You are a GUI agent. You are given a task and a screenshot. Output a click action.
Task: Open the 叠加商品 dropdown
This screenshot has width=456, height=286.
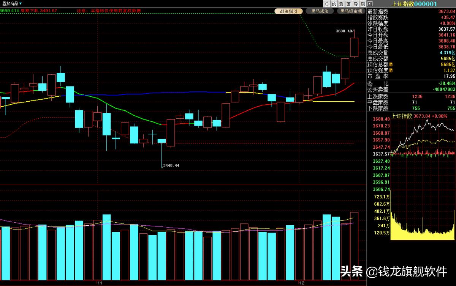12,3
